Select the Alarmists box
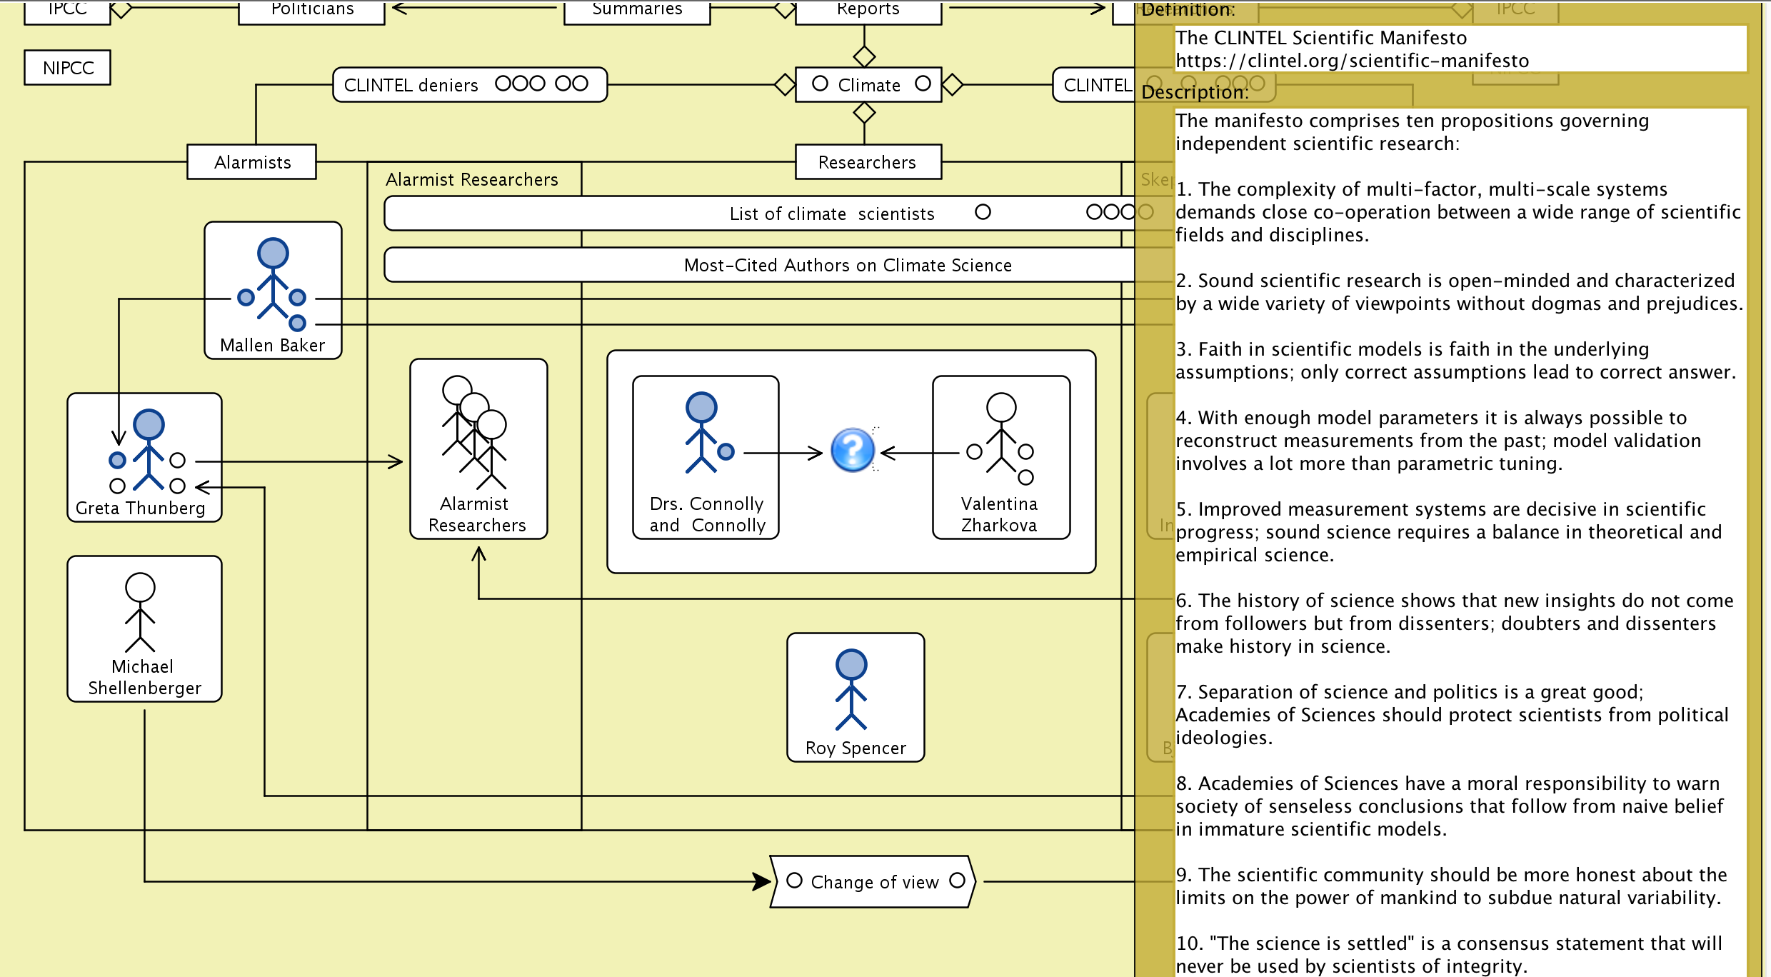 [251, 162]
